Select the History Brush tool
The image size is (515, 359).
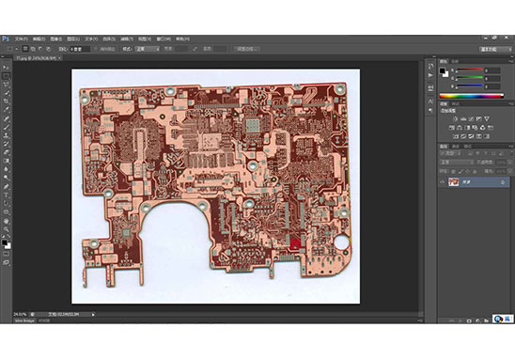click(7, 143)
